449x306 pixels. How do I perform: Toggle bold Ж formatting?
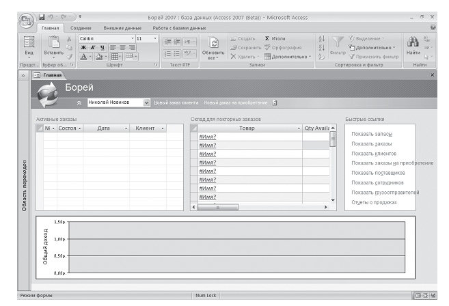click(x=83, y=48)
